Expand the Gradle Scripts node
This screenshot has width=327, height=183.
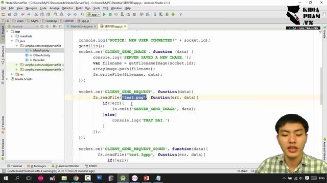[8, 79]
